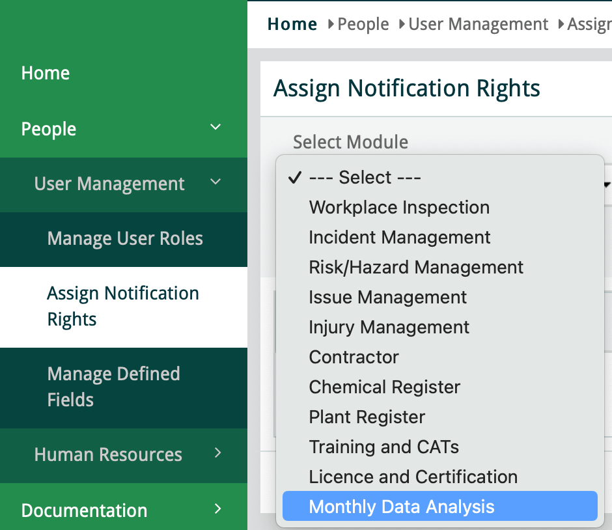The width and height of the screenshot is (612, 530).
Task: Expand the Documentation menu arrow
Action: pos(217,509)
